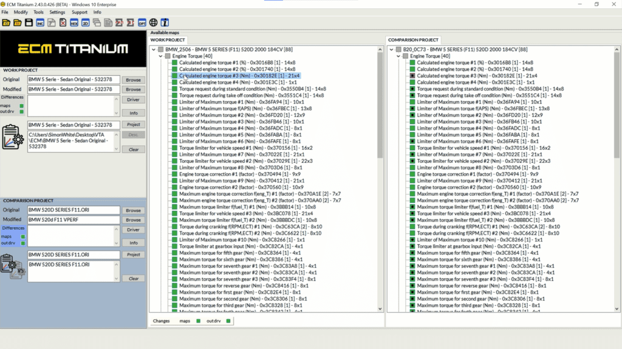The image size is (622, 349).
Task: Toggle green out drv indicator in Comparison Project
Action: [22, 244]
